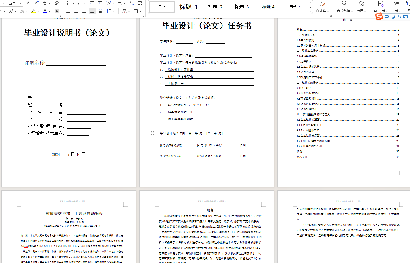
Task: Apply yellow text highlight
Action: (34, 11)
